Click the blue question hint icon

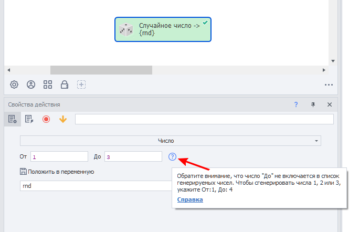point(172,156)
